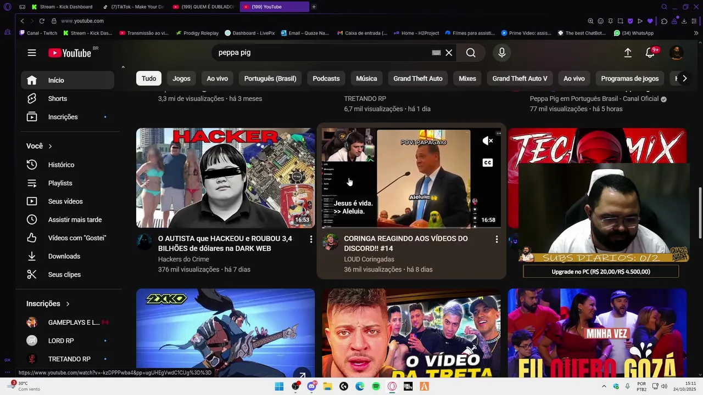
Task: Expand the Você section chevron
Action: coord(50,146)
